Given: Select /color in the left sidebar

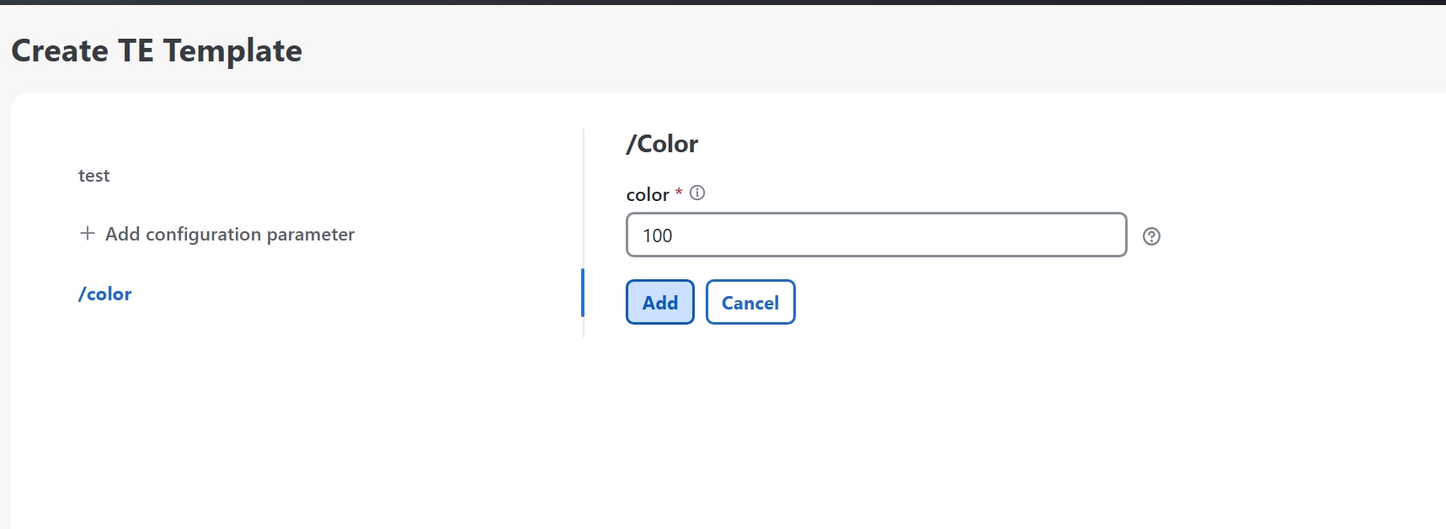Looking at the screenshot, I should tap(104, 294).
